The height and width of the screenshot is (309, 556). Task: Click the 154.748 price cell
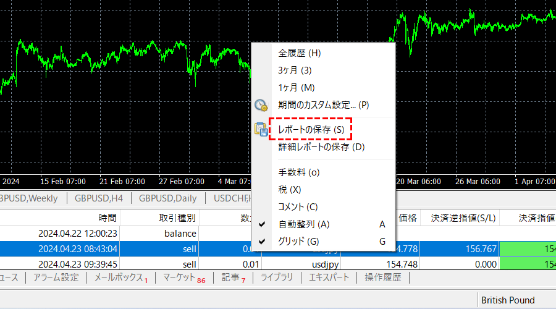[402, 264]
